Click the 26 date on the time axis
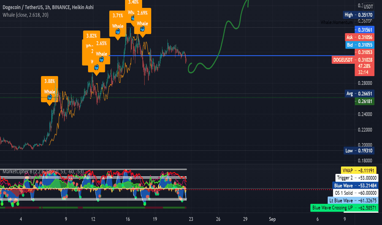This screenshot has height=225, width=382. [x=218, y=219]
